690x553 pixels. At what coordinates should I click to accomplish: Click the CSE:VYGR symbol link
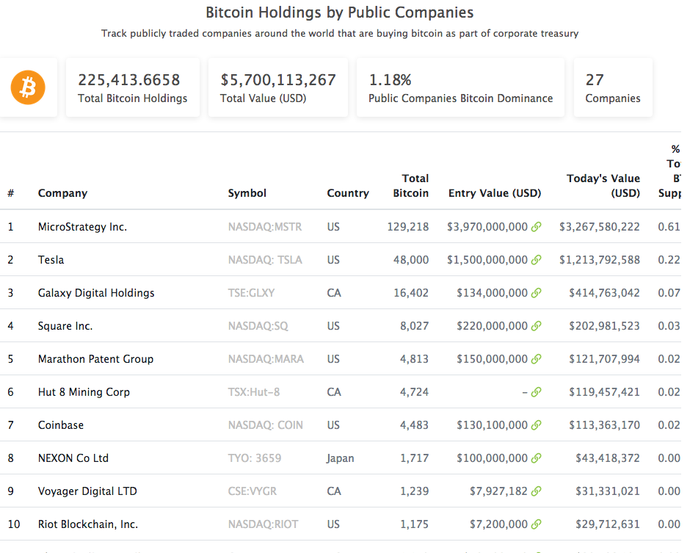tap(253, 491)
